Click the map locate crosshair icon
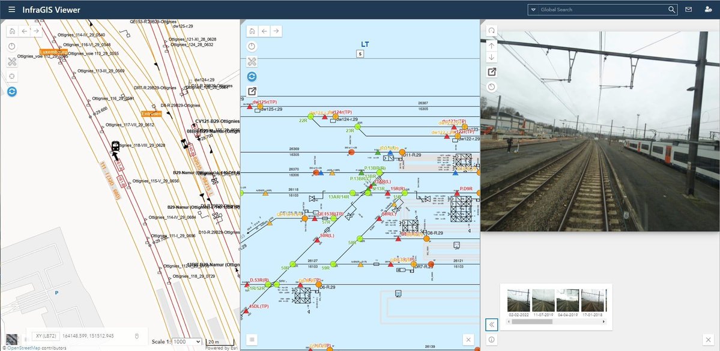 pos(12,76)
